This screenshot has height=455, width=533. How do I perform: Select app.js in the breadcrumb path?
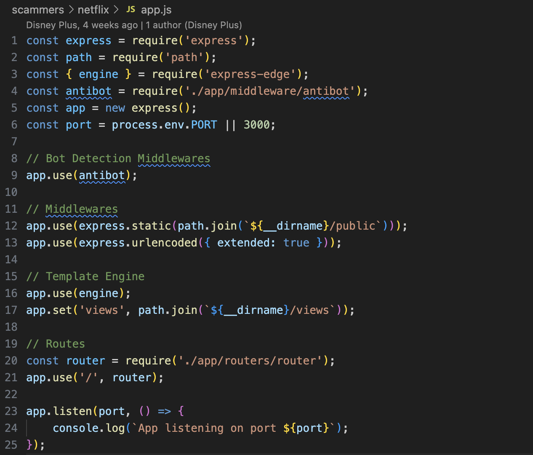tap(156, 10)
